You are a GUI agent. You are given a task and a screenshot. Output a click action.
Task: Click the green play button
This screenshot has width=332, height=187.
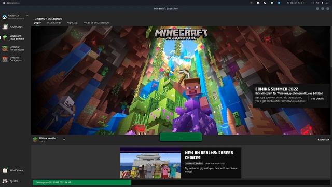tap(181, 137)
